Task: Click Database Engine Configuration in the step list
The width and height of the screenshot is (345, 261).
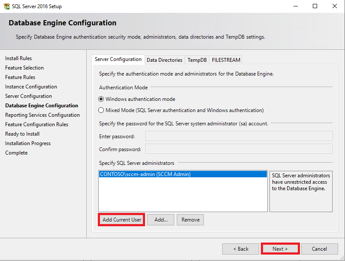Action: pyautogui.click(x=42, y=106)
